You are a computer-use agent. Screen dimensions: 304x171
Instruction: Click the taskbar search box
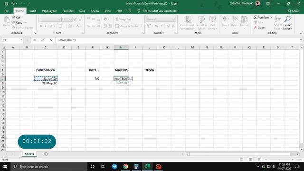pos(49,167)
